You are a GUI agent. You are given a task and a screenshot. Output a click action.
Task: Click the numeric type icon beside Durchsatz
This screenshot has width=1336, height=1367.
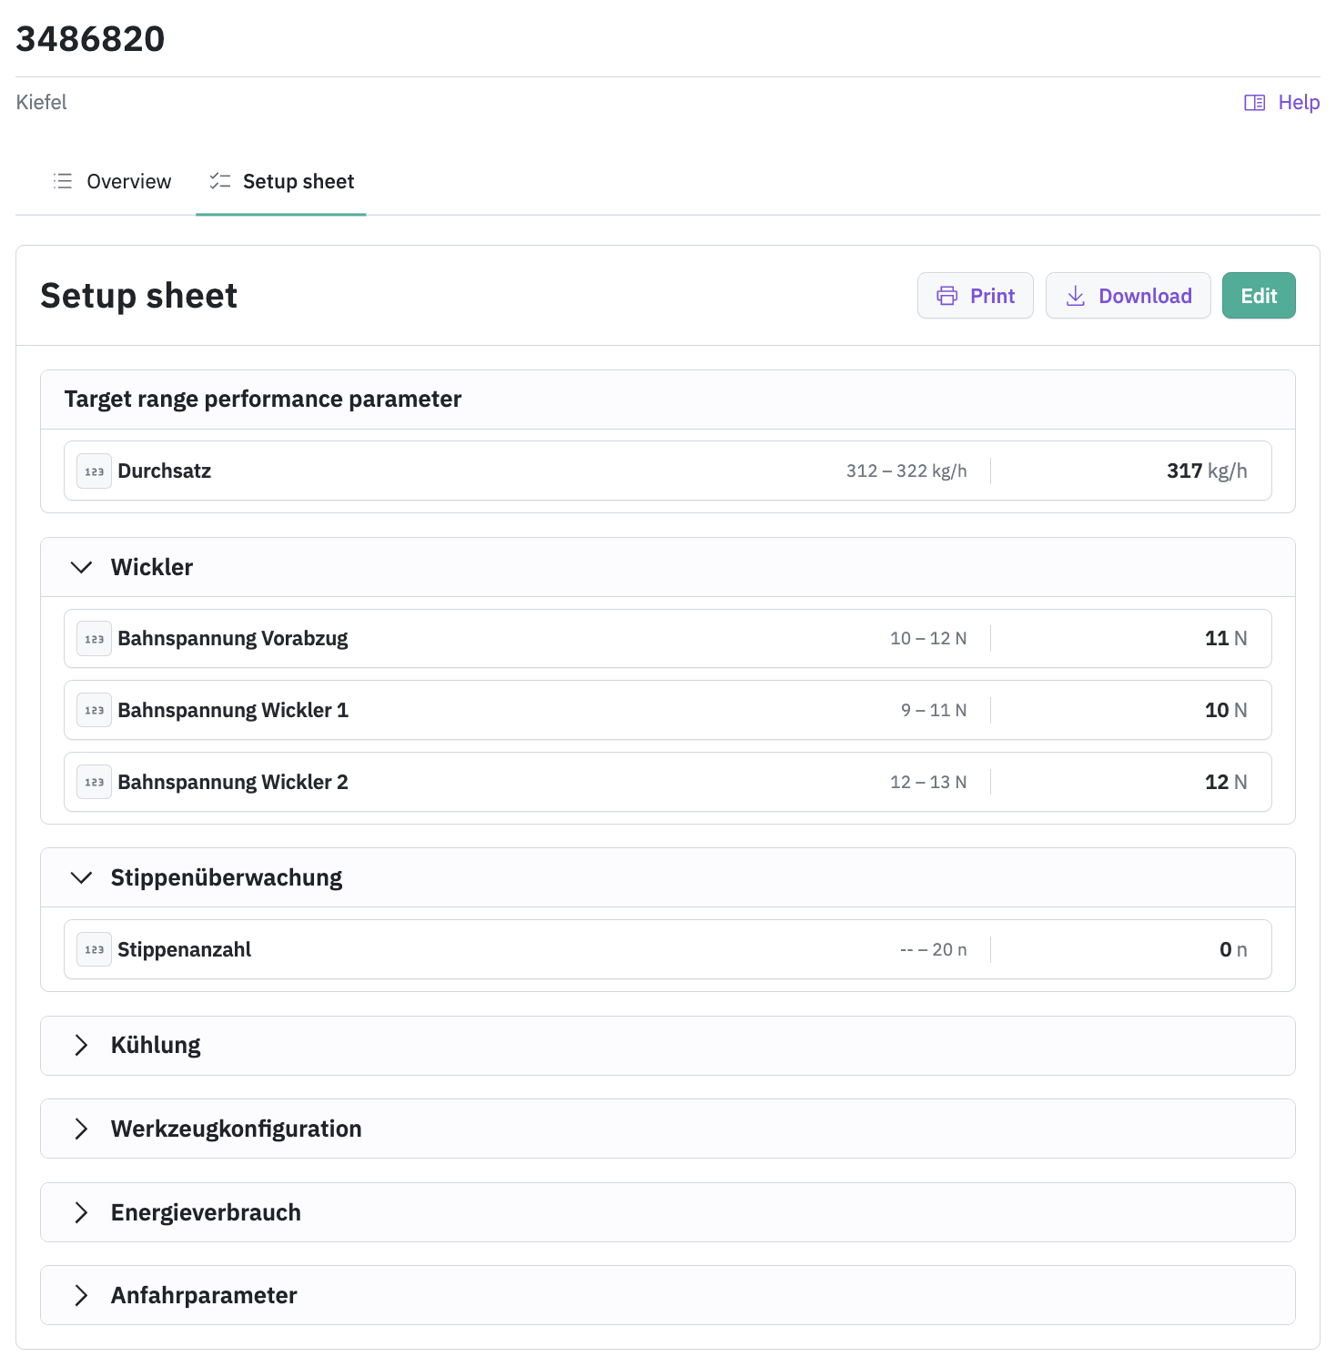click(x=94, y=471)
